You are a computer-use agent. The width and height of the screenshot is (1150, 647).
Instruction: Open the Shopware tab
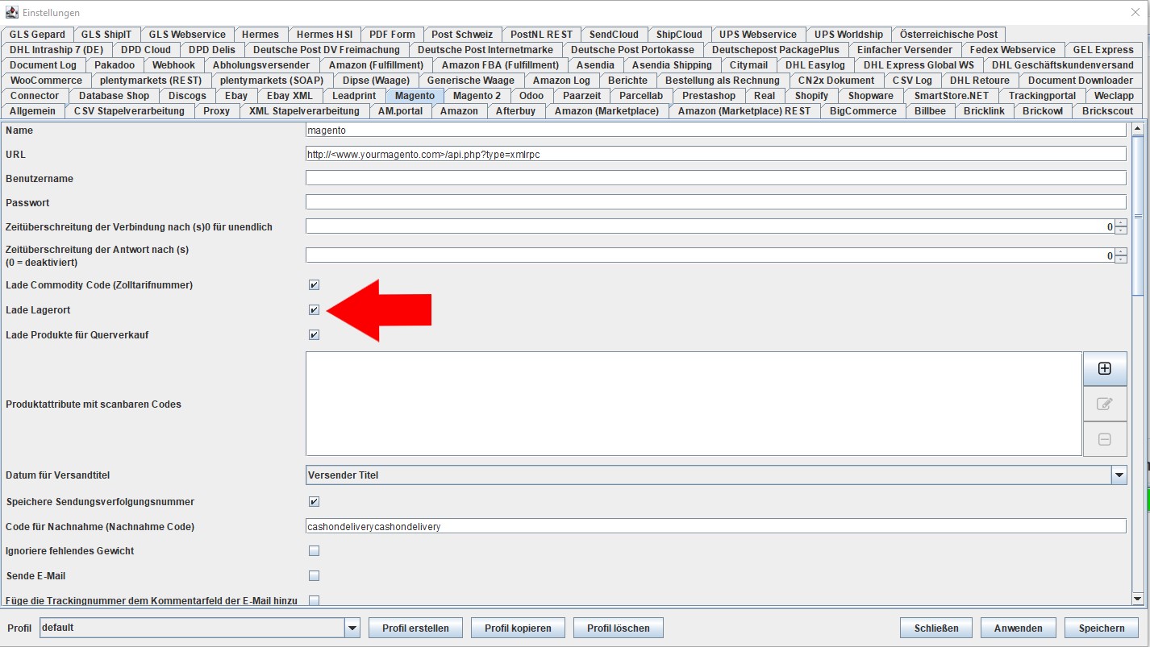(871, 96)
